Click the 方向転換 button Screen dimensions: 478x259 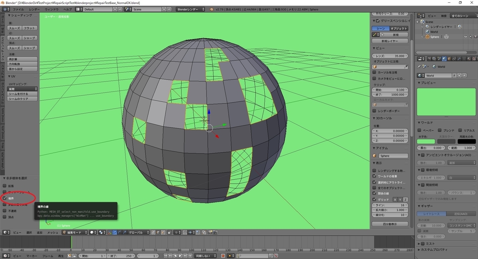pos(23,64)
